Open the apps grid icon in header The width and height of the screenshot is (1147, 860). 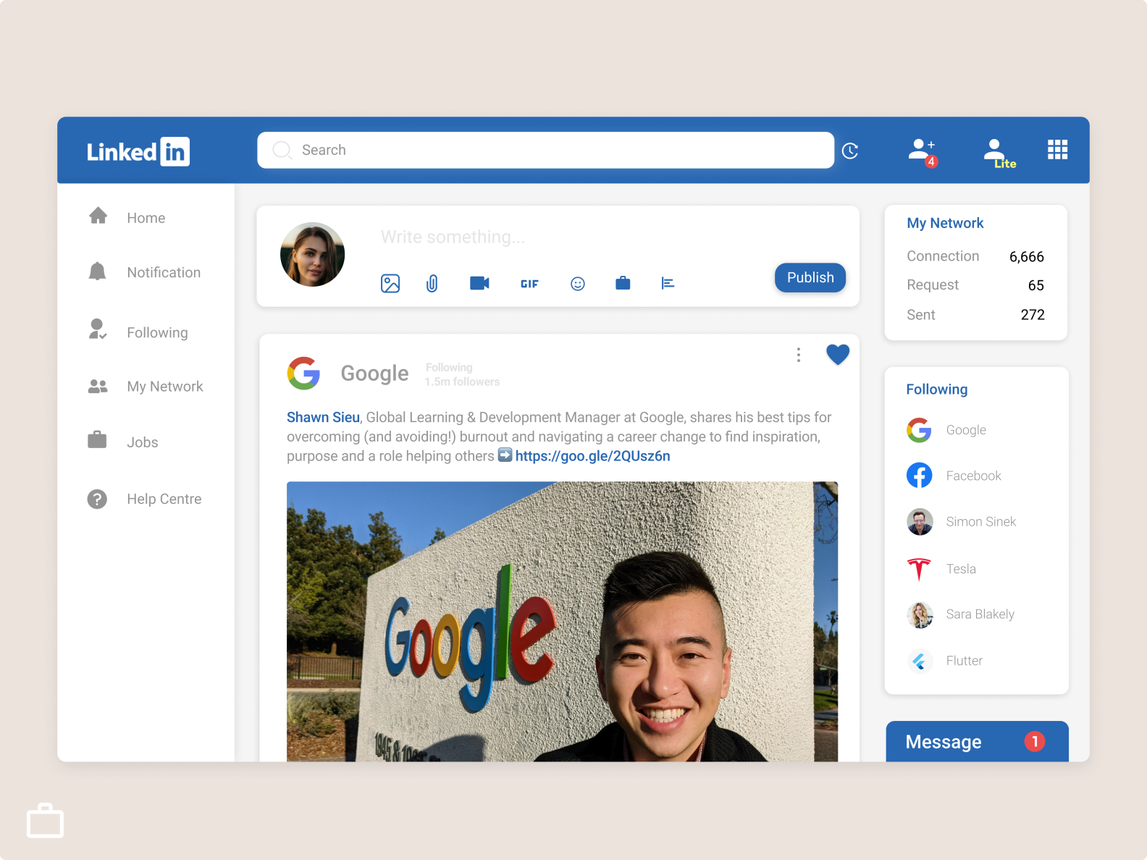pos(1057,150)
